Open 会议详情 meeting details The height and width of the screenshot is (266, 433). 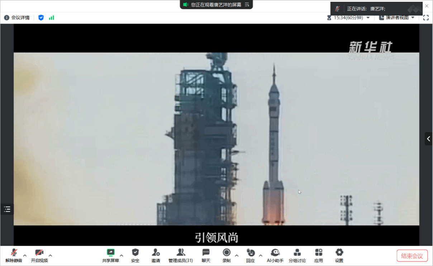point(17,18)
